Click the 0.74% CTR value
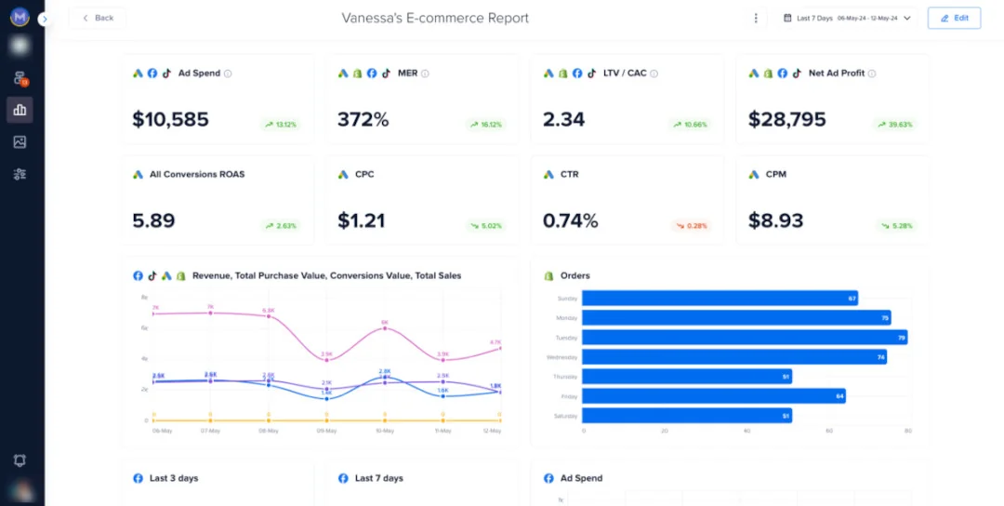The height and width of the screenshot is (506, 1004). [x=571, y=220]
